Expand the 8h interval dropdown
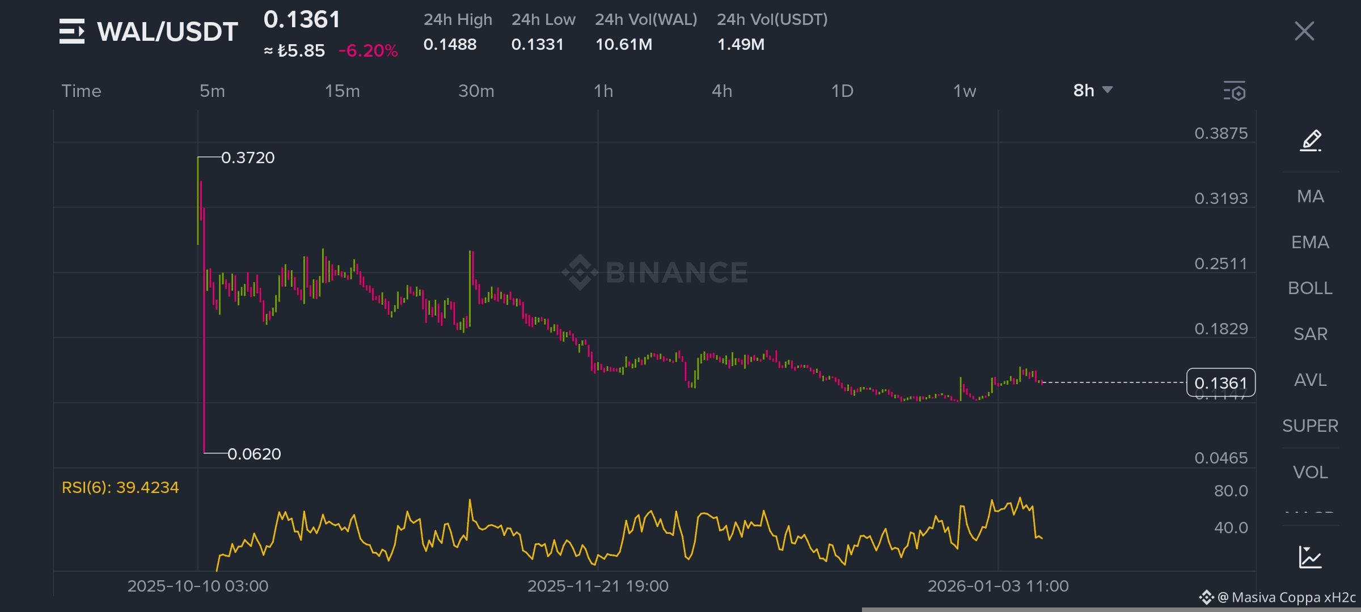Image resolution: width=1361 pixels, height=612 pixels. coord(1092,90)
